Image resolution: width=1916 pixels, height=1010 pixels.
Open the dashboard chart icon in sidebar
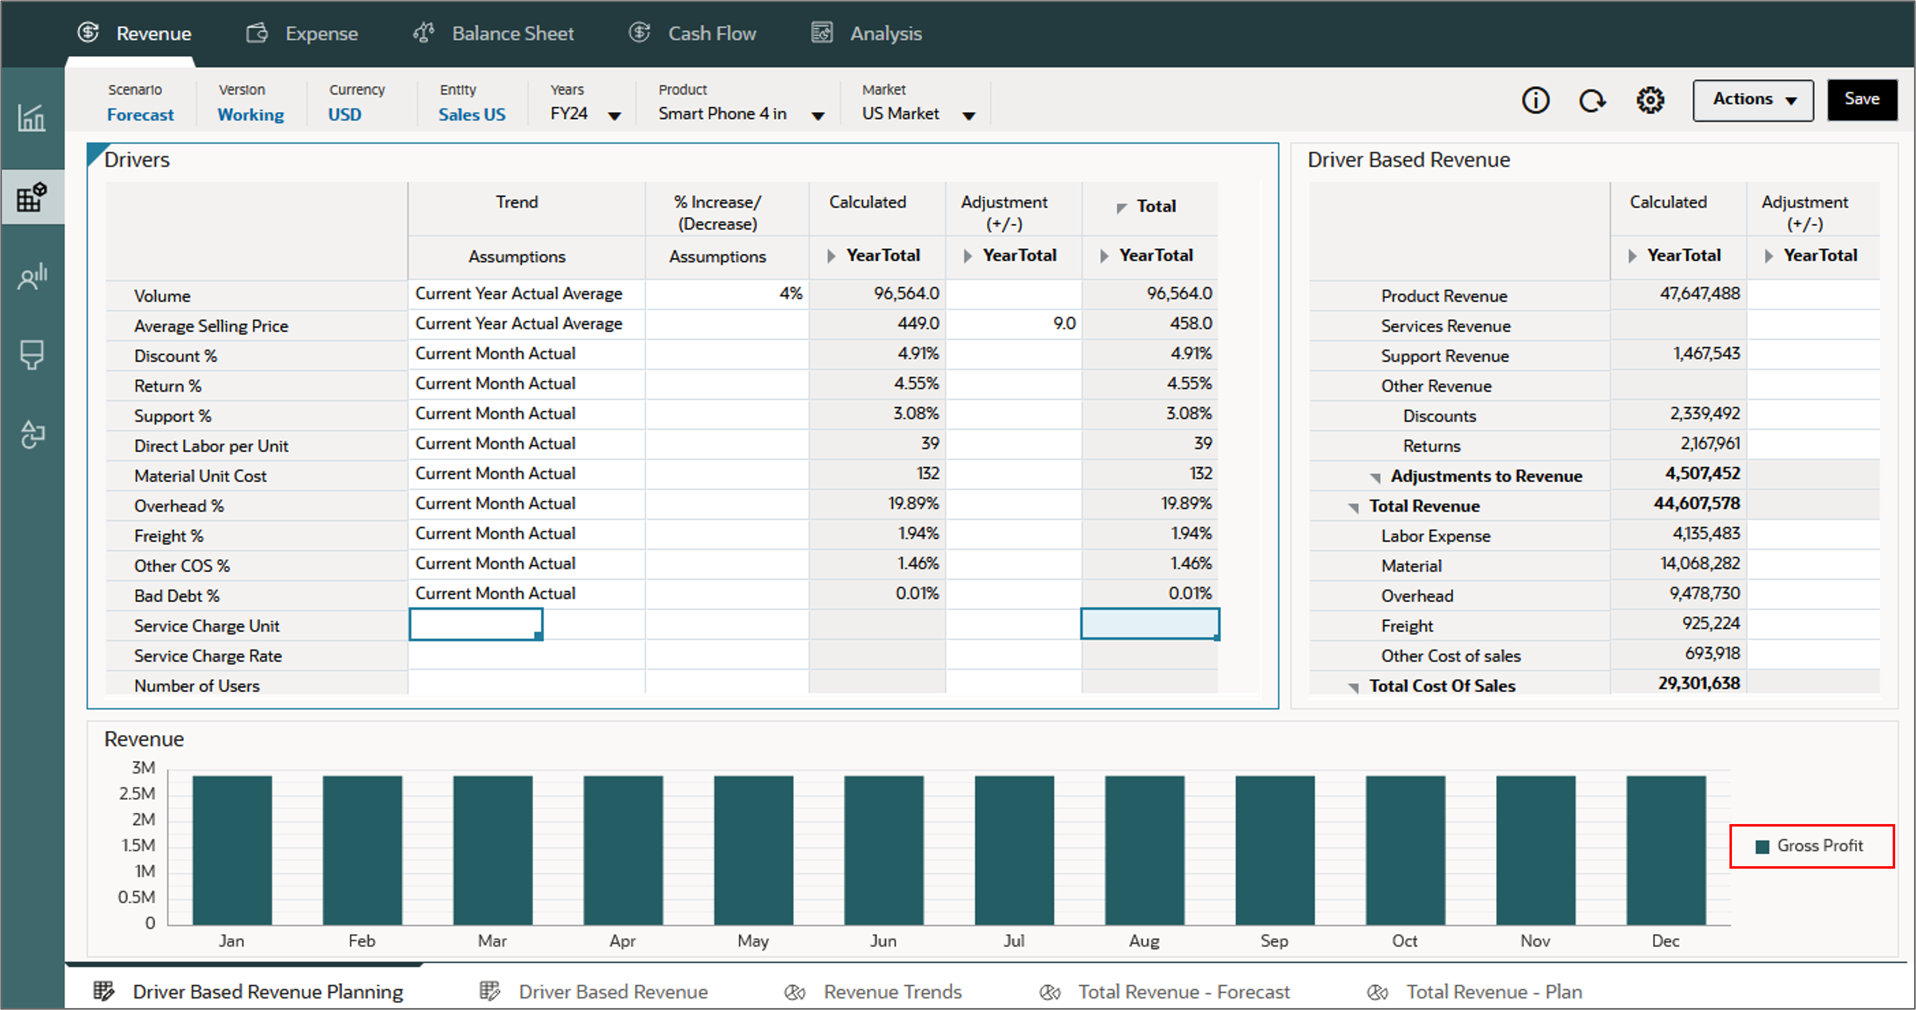pos(32,118)
